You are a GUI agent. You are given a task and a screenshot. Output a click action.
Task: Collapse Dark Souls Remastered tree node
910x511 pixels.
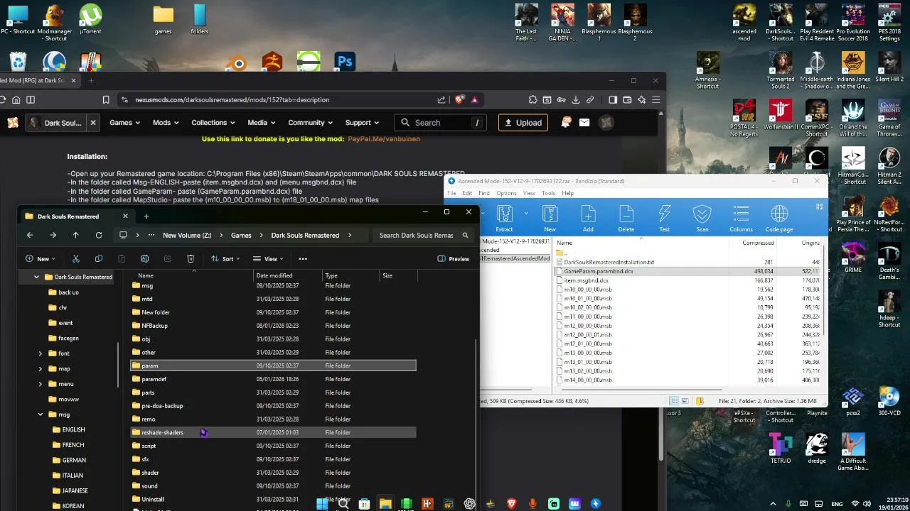36,277
